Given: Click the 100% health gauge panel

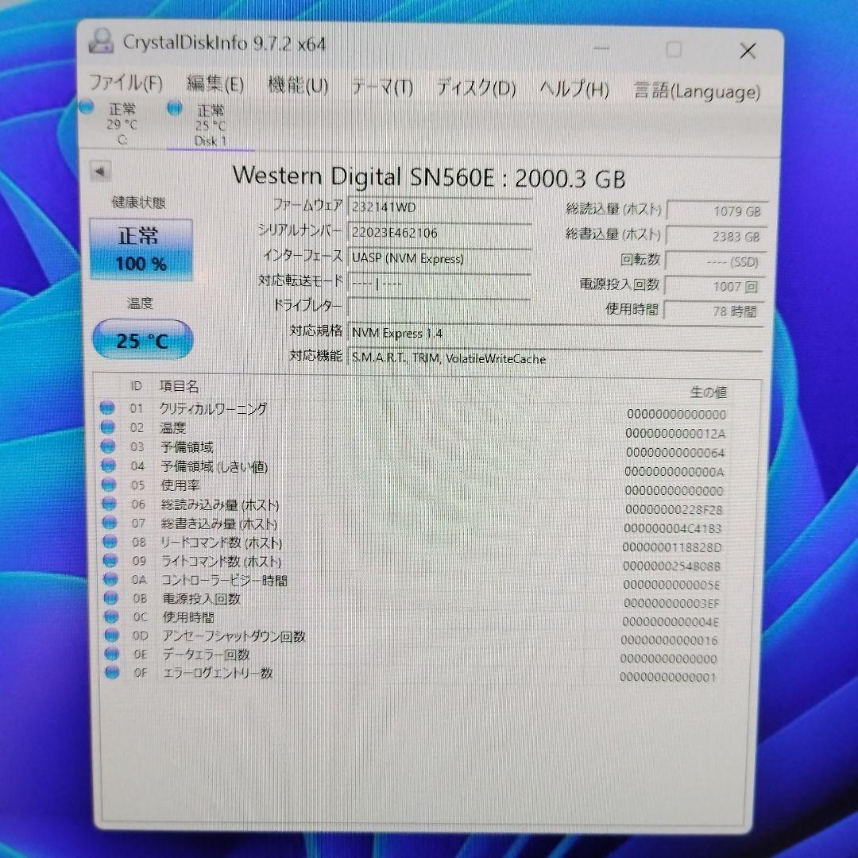Looking at the screenshot, I should coord(141,249).
